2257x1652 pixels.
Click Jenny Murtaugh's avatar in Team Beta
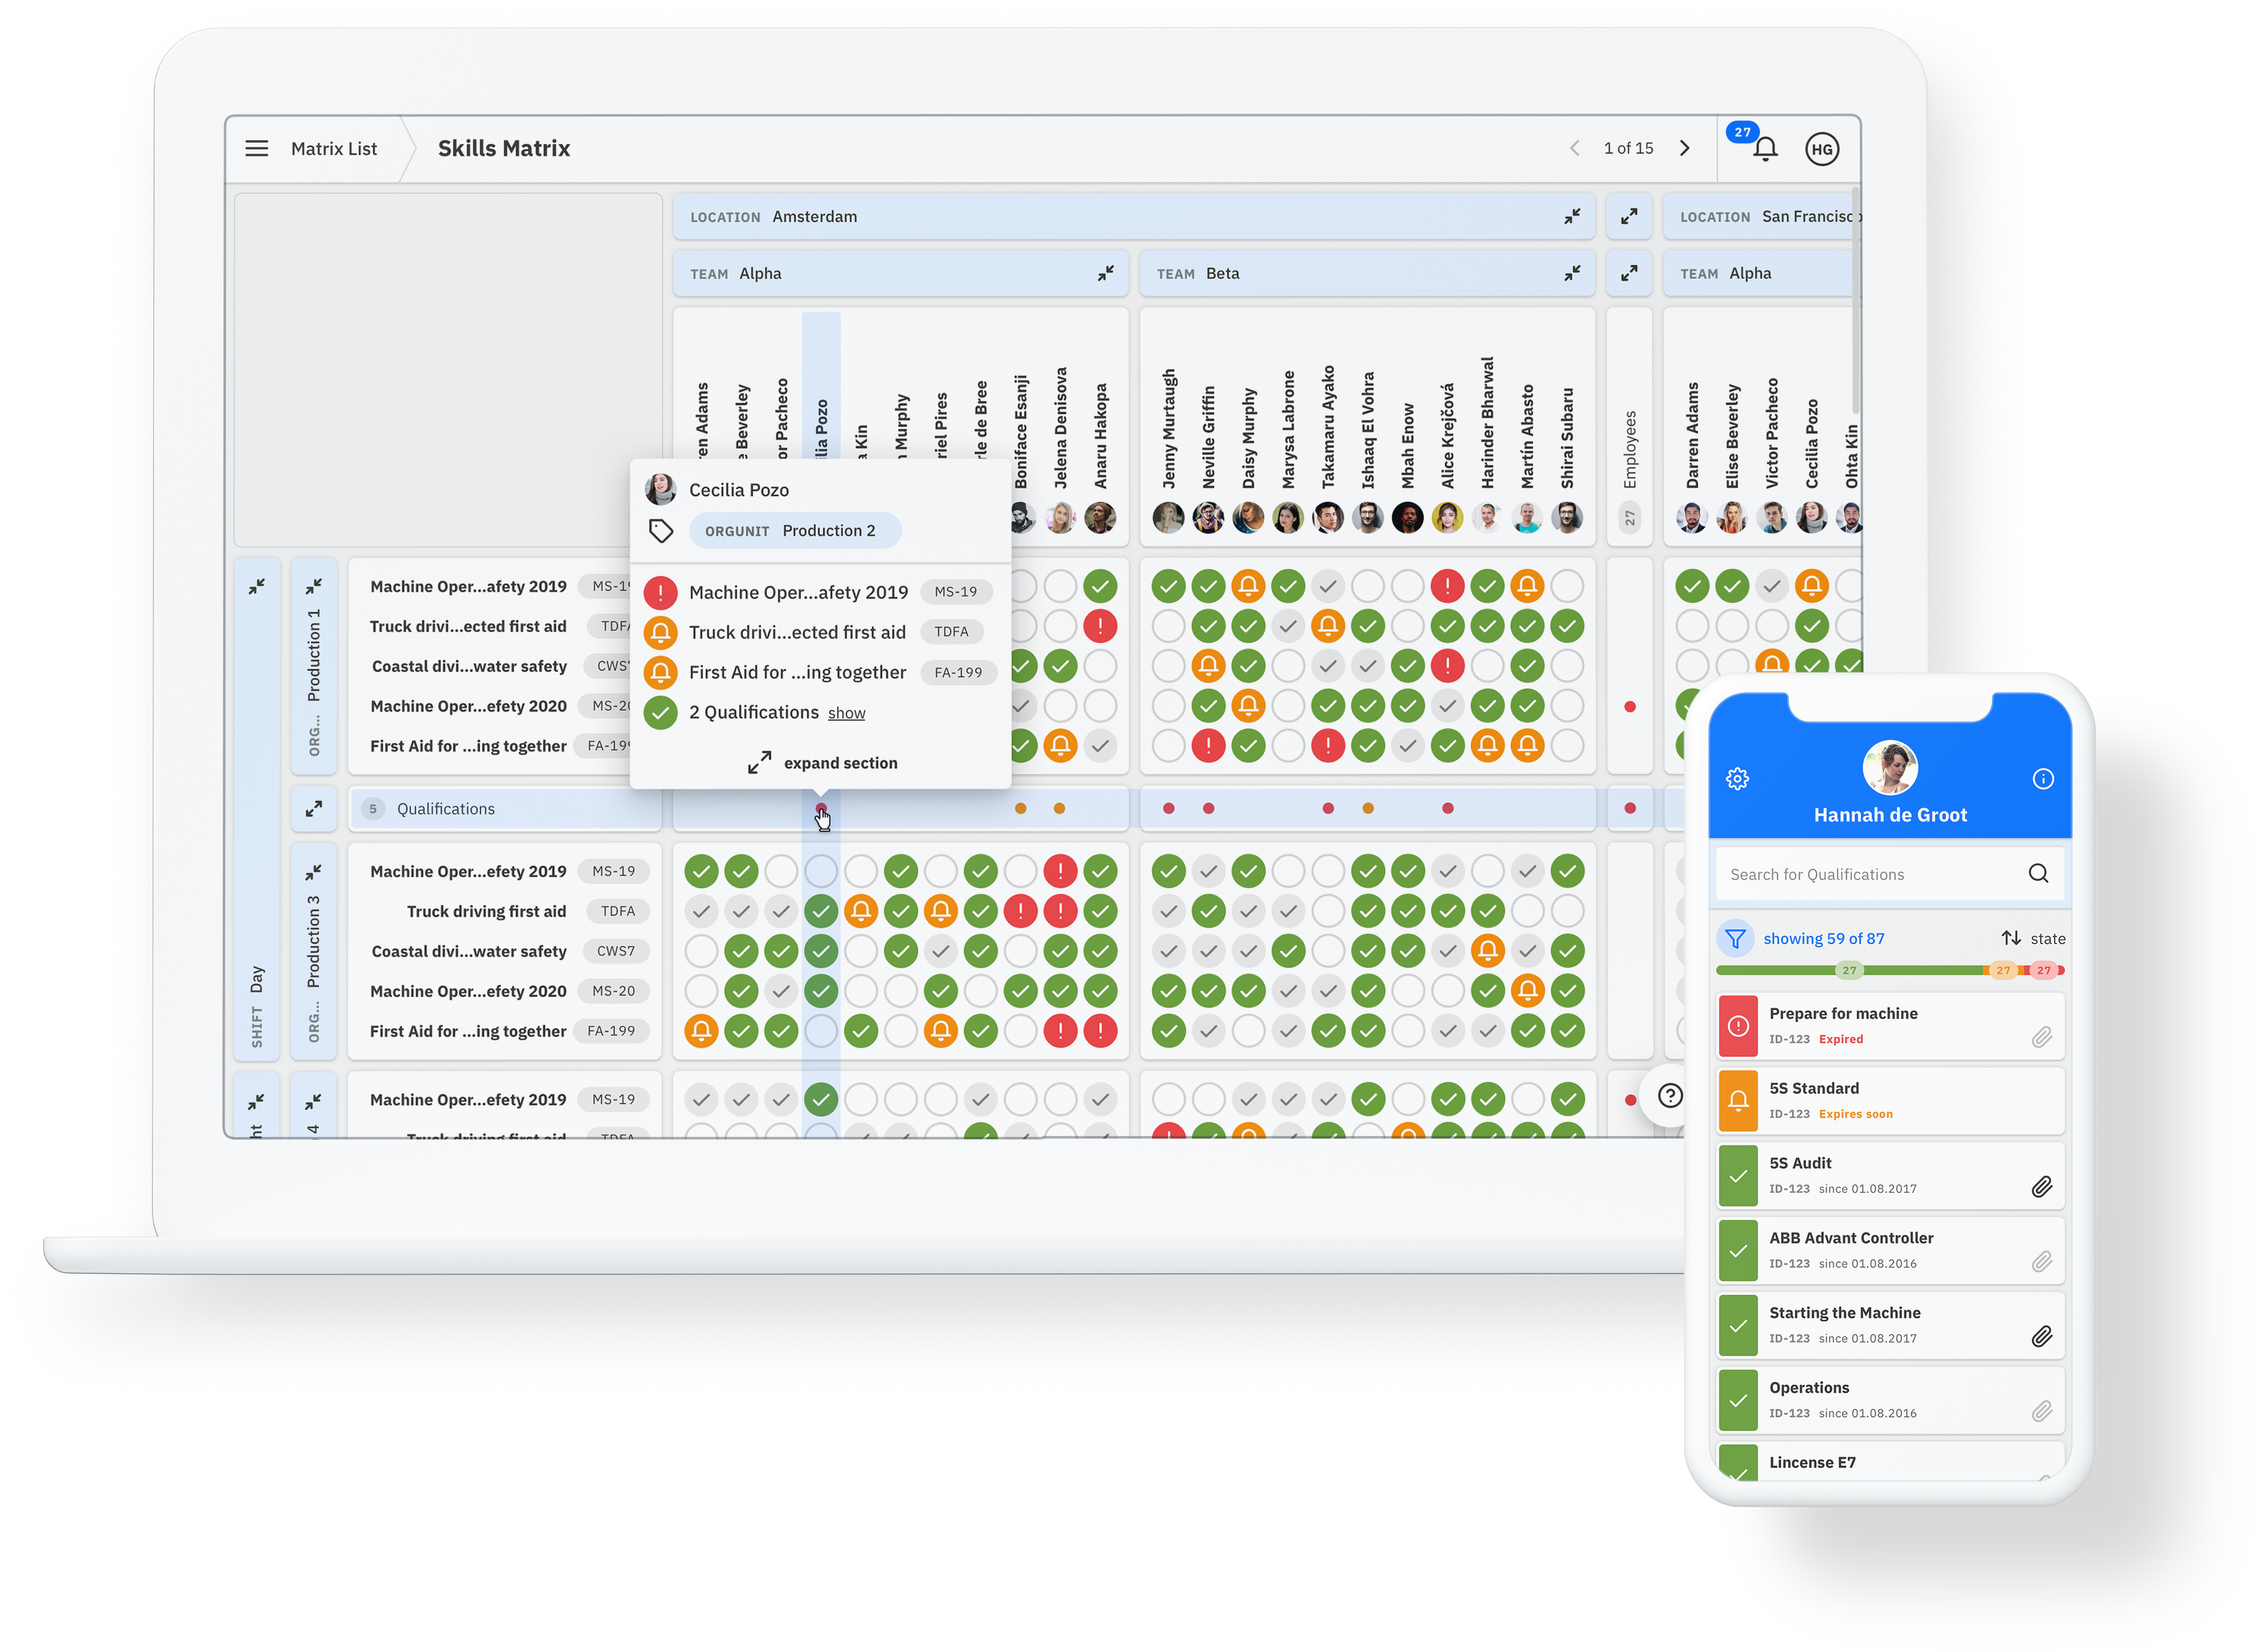(x=1167, y=517)
